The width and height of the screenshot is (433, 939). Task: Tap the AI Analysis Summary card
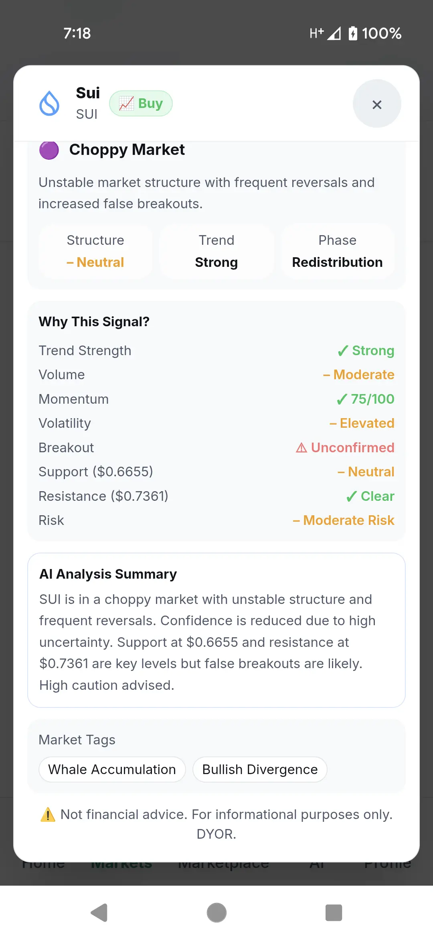pyautogui.click(x=216, y=630)
